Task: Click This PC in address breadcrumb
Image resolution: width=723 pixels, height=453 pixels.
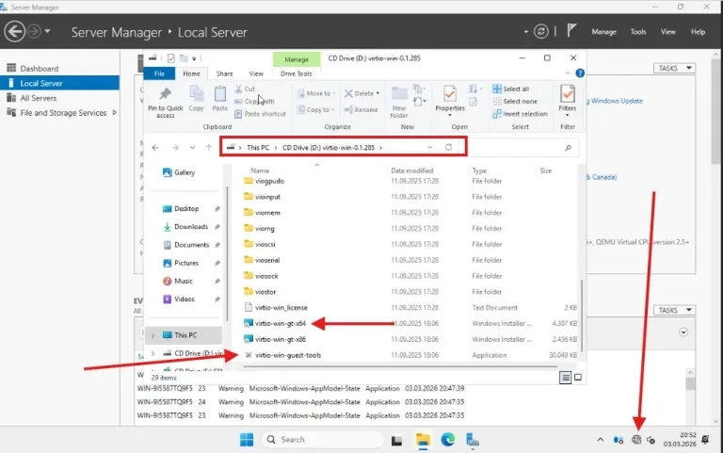Action: pos(258,148)
